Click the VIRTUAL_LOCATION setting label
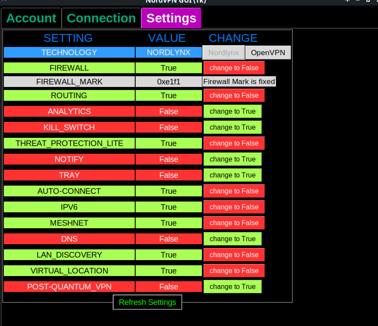378x326 pixels. (69, 270)
